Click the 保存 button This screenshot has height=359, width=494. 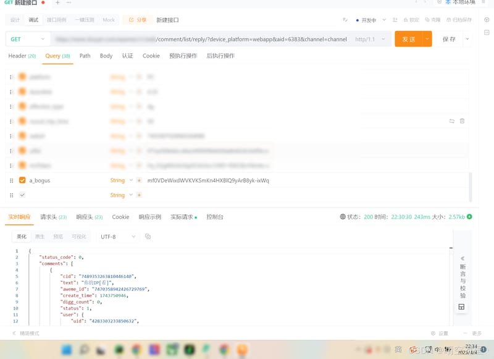(x=450, y=39)
